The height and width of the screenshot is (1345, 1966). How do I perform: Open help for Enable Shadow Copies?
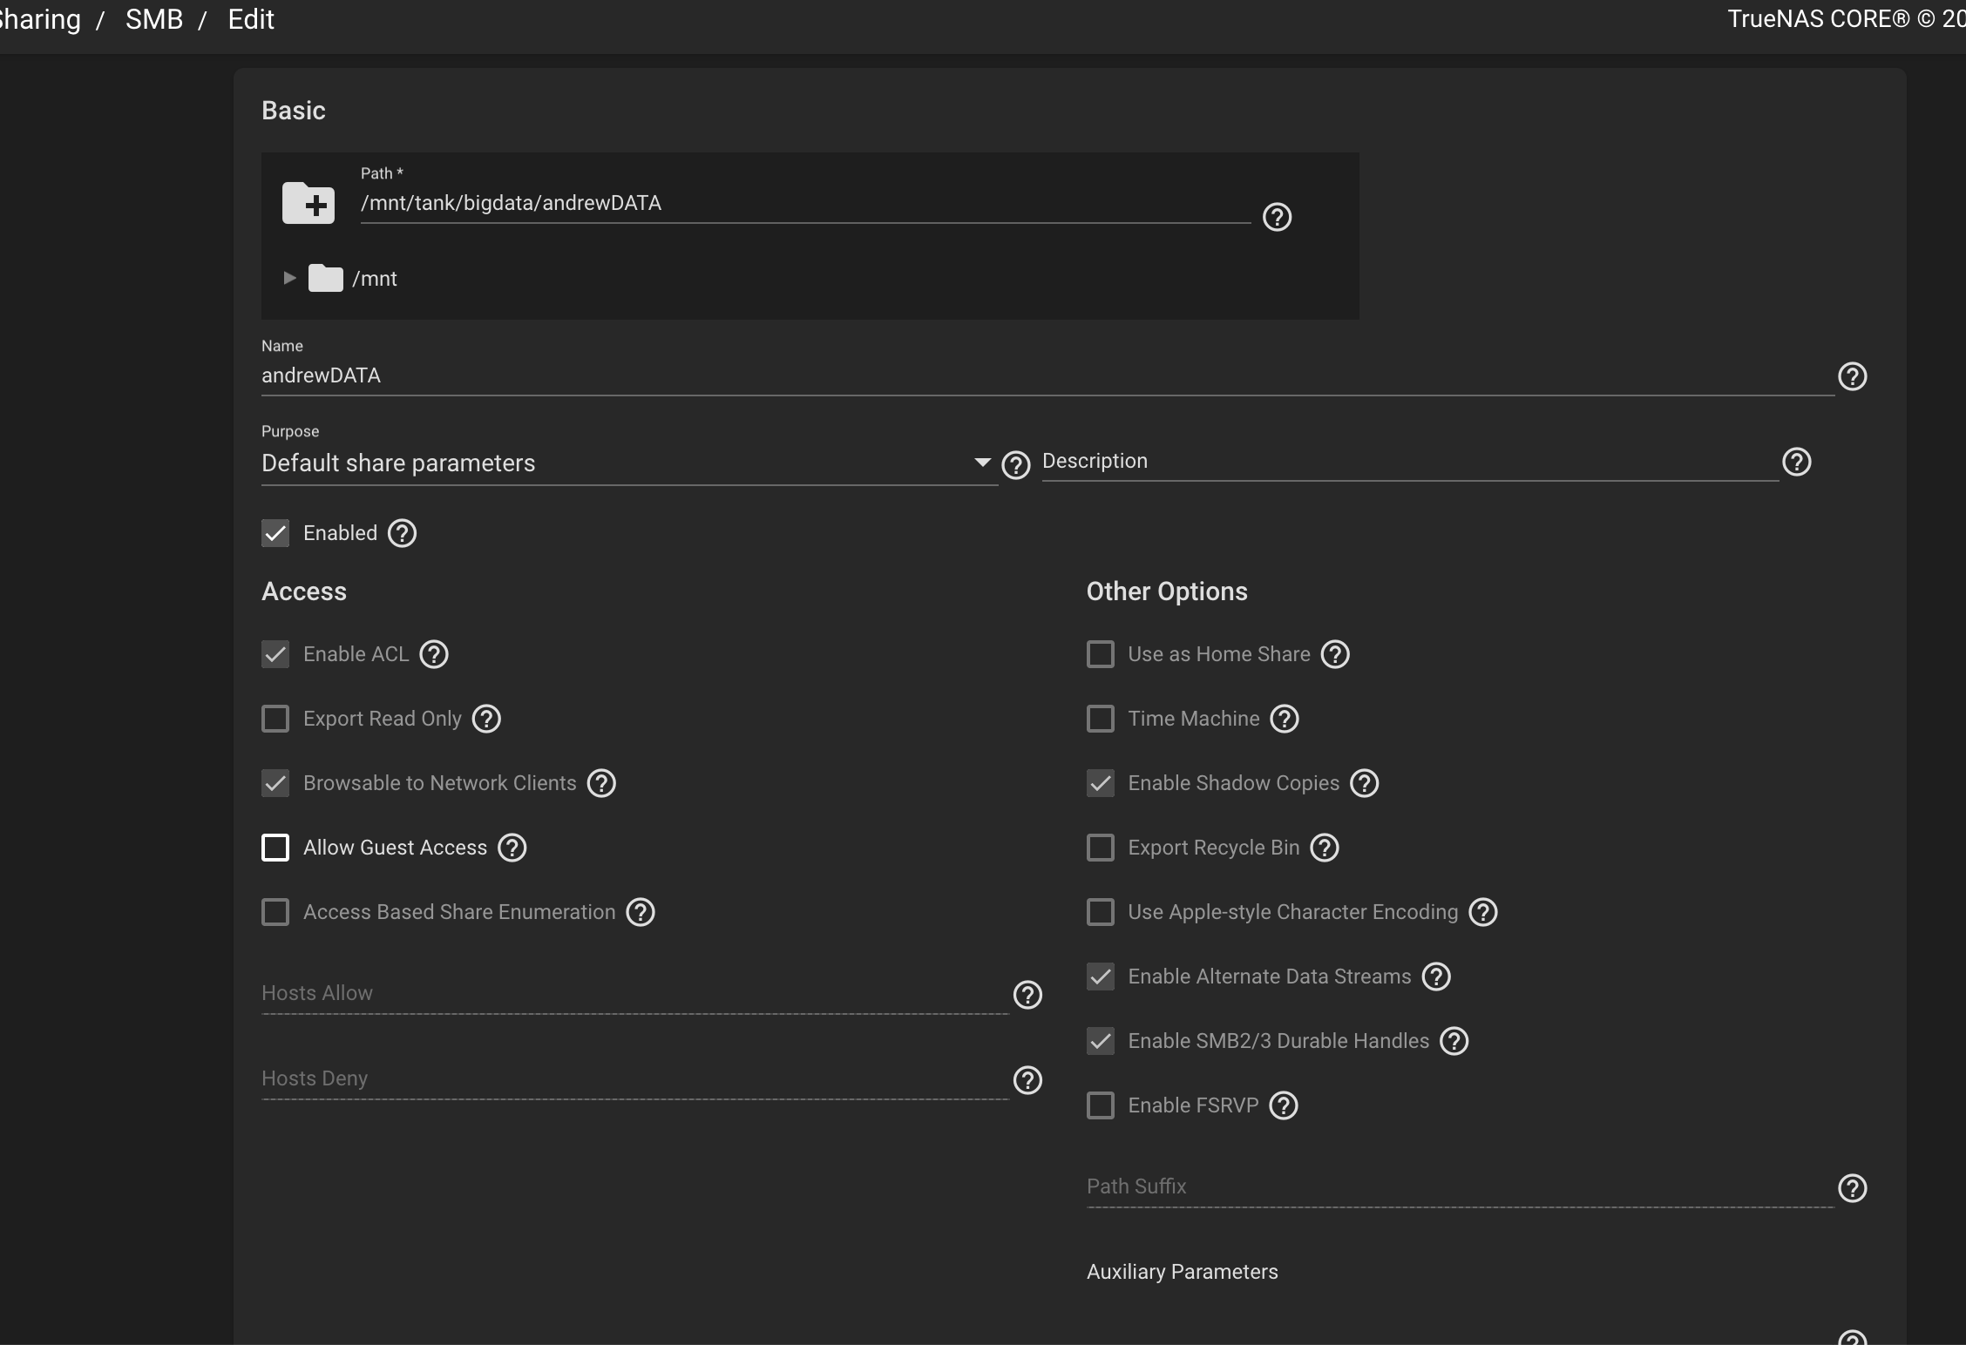(x=1364, y=783)
